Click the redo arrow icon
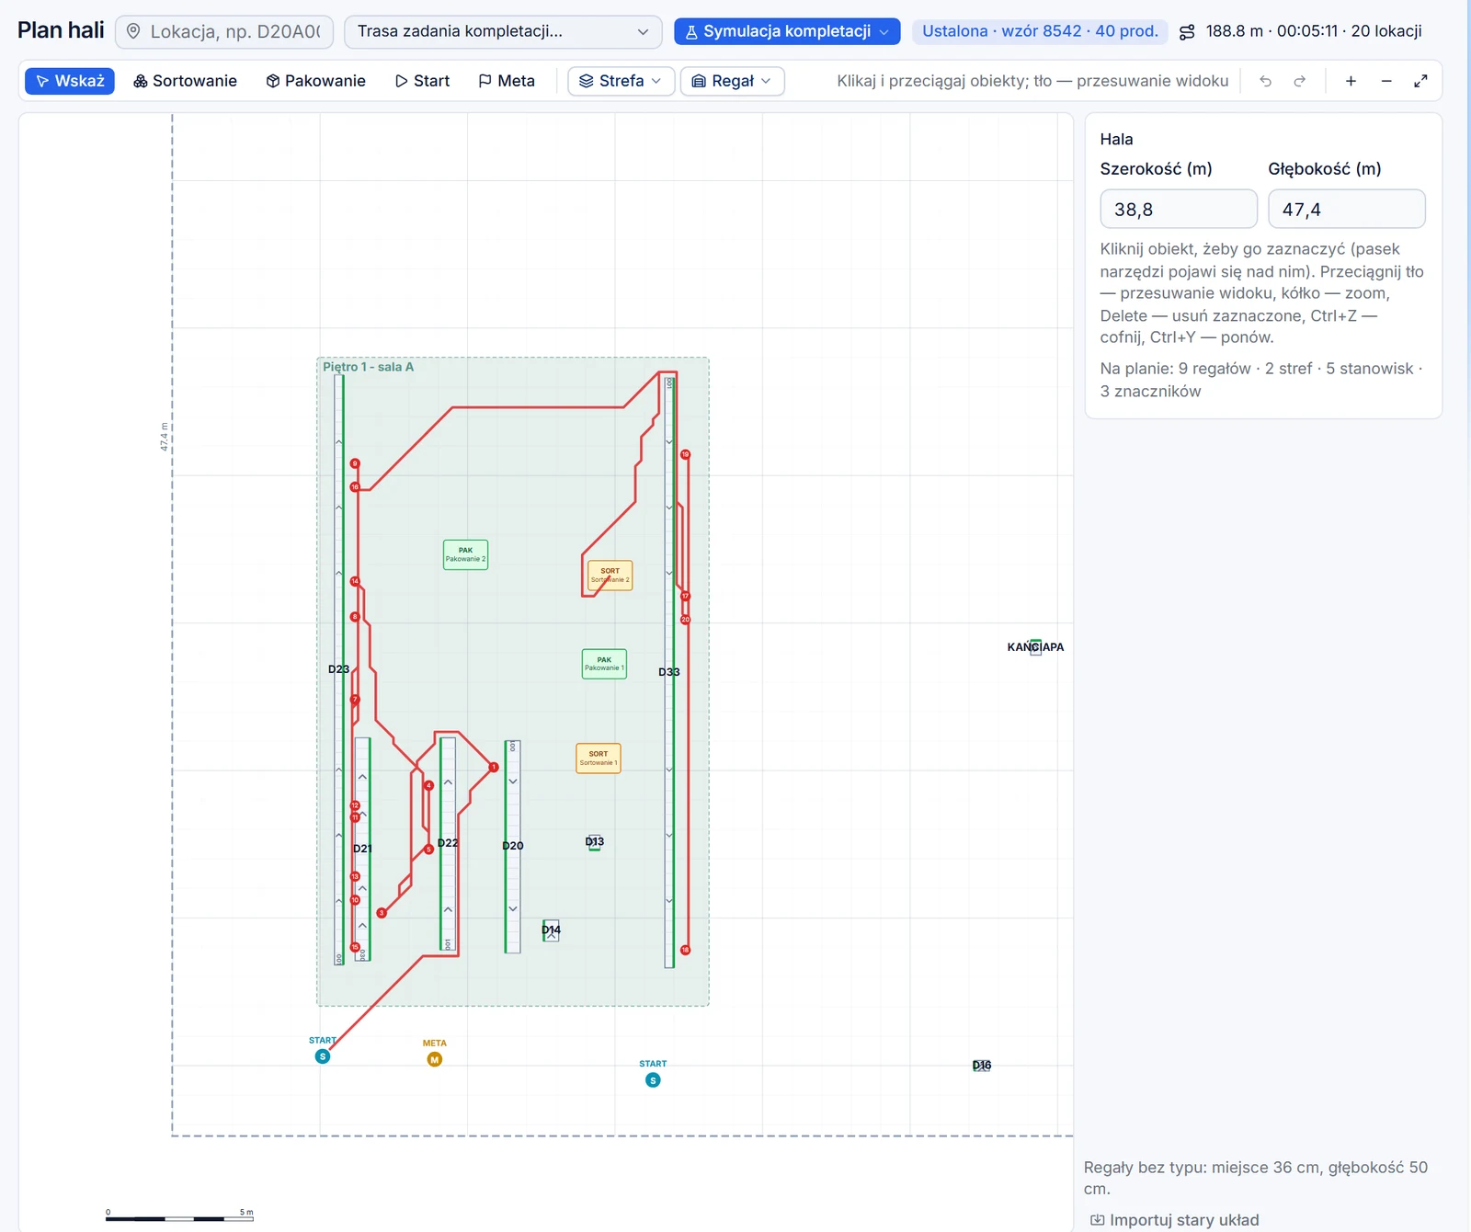The height and width of the screenshot is (1232, 1471). (x=1300, y=81)
